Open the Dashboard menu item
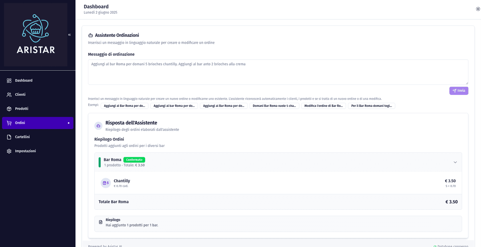Viewport: 481px width, 247px height. coord(24,80)
